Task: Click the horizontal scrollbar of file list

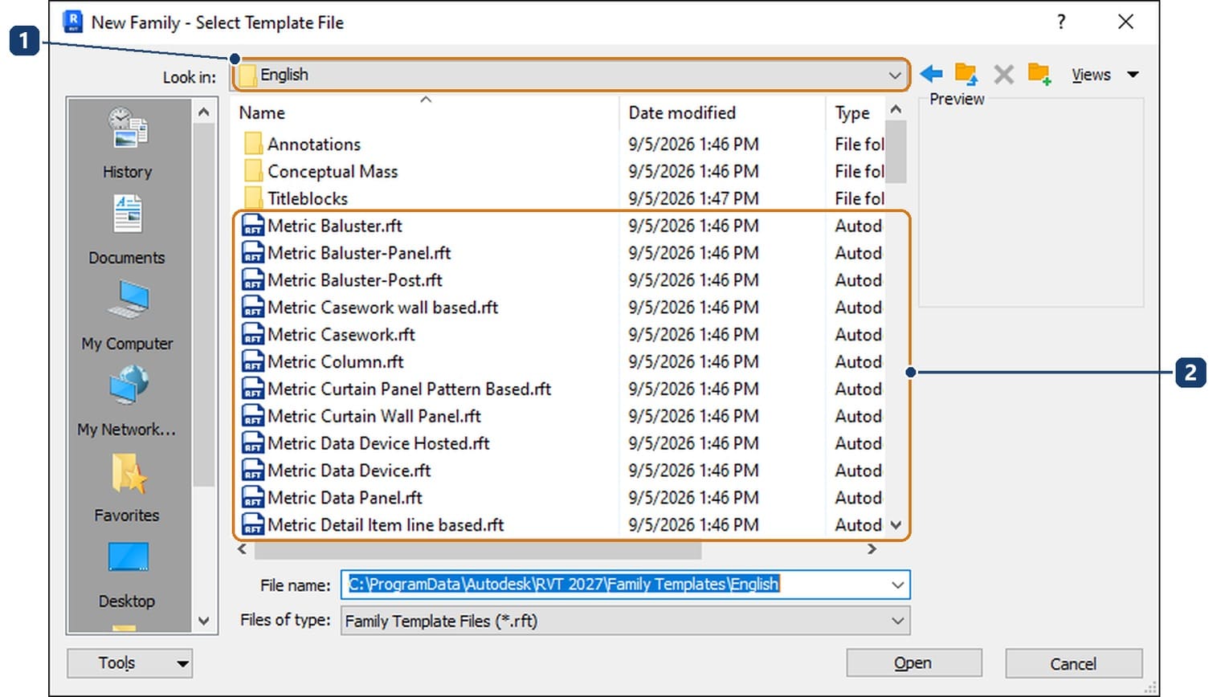Action: tap(478, 550)
